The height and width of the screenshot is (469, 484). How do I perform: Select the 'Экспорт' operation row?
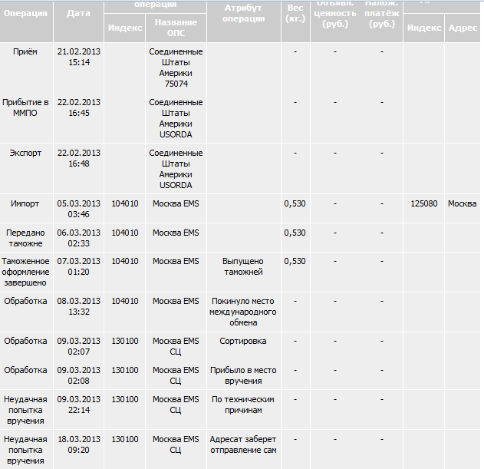26,153
